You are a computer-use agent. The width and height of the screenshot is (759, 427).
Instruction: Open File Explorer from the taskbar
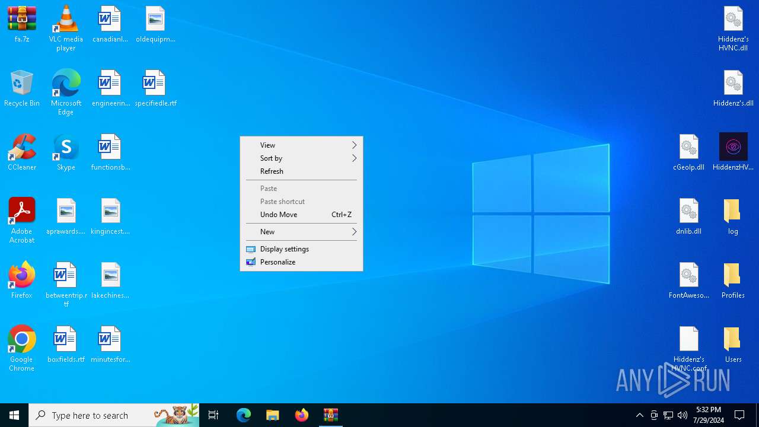pyautogui.click(x=273, y=415)
